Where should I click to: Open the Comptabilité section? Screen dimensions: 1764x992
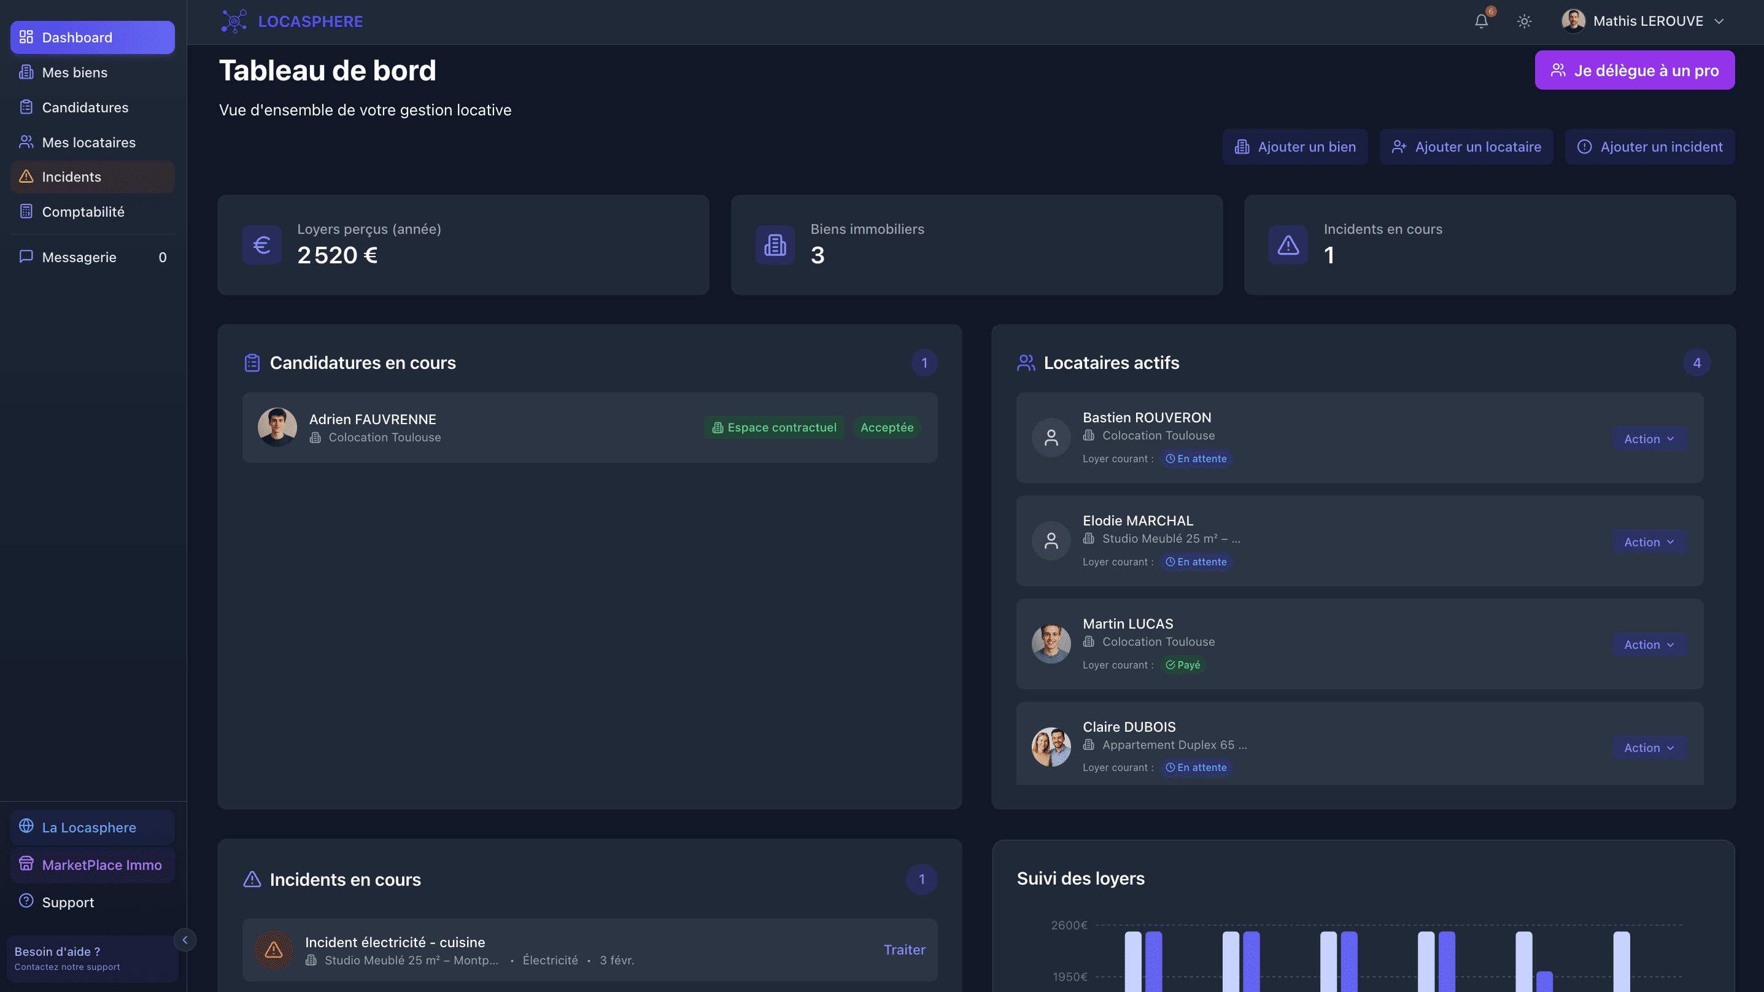pos(83,212)
